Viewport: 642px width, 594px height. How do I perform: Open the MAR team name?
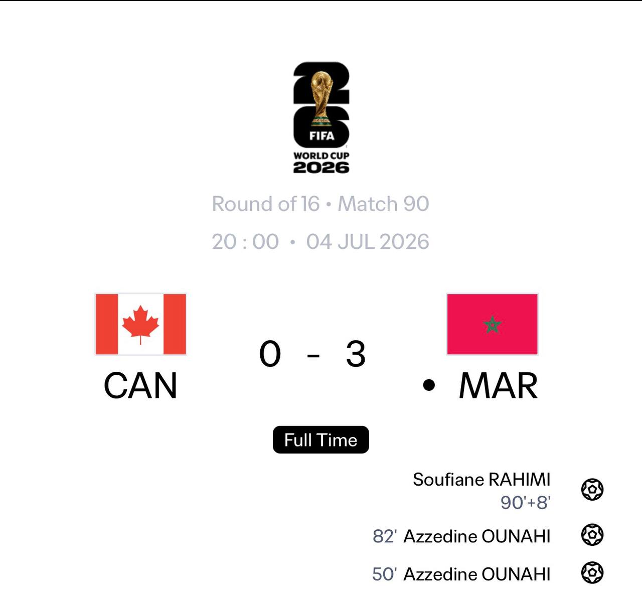point(498,385)
